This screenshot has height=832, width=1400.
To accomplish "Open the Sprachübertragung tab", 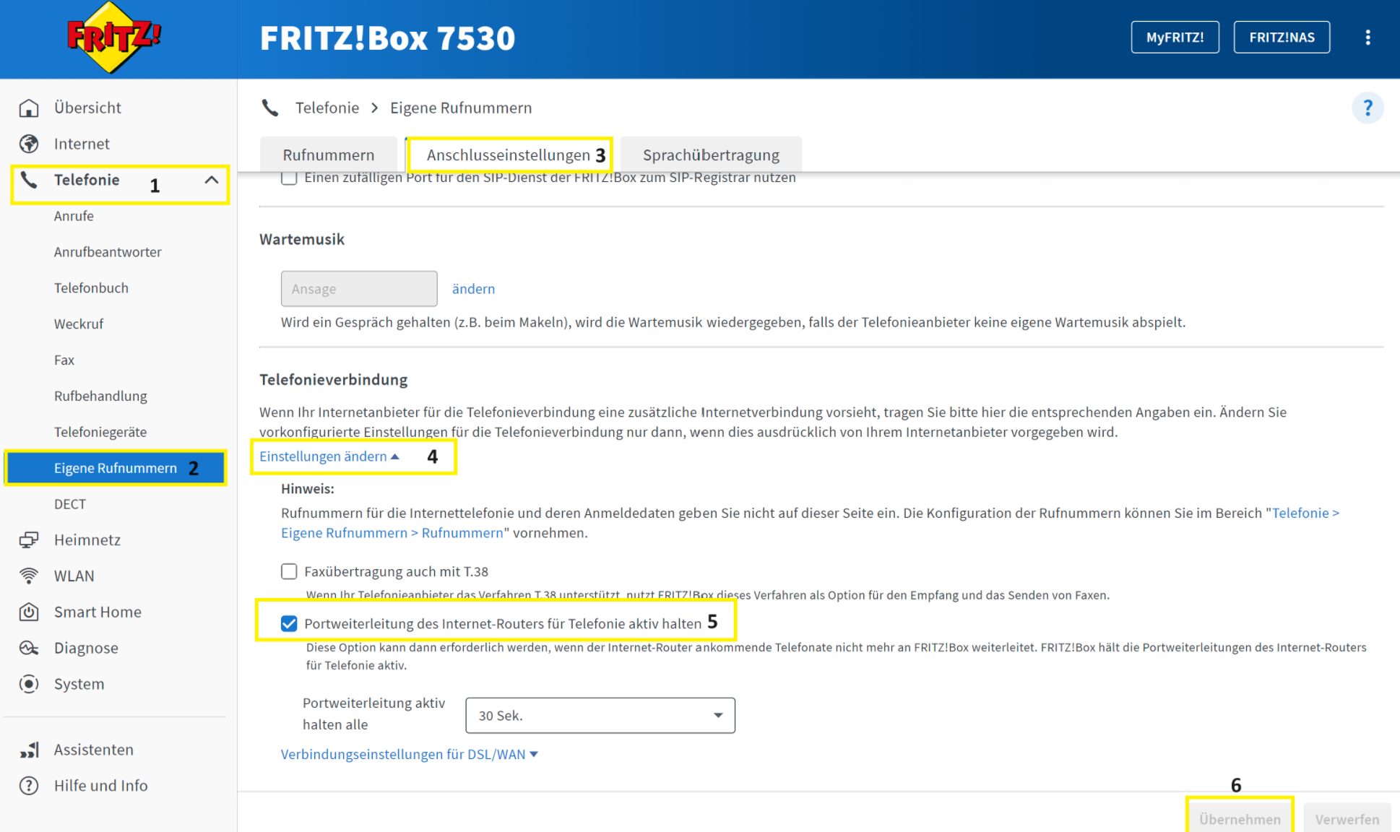I will click(711, 155).
